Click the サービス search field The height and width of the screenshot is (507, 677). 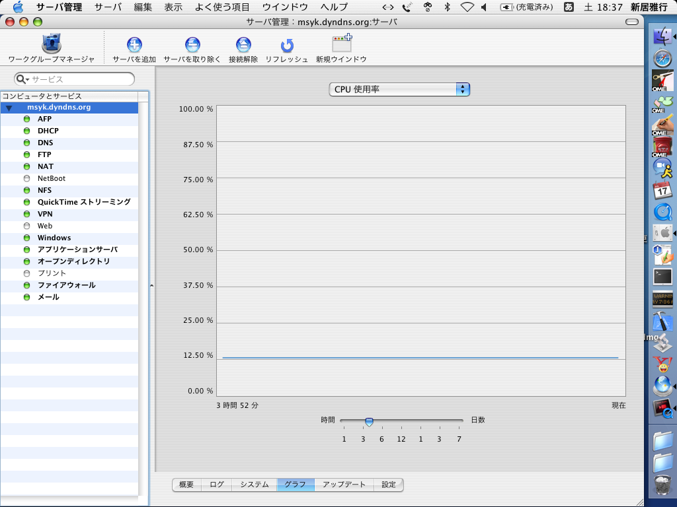[79, 79]
